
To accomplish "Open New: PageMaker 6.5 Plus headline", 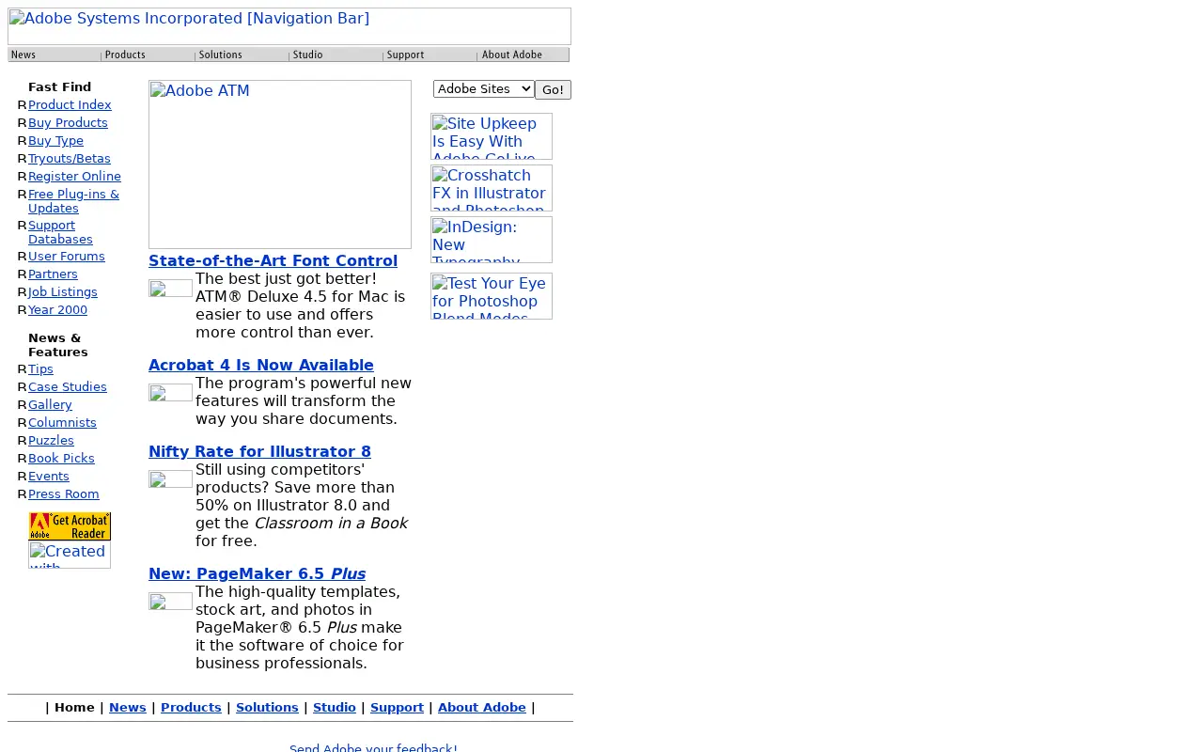I will click(x=257, y=574).
